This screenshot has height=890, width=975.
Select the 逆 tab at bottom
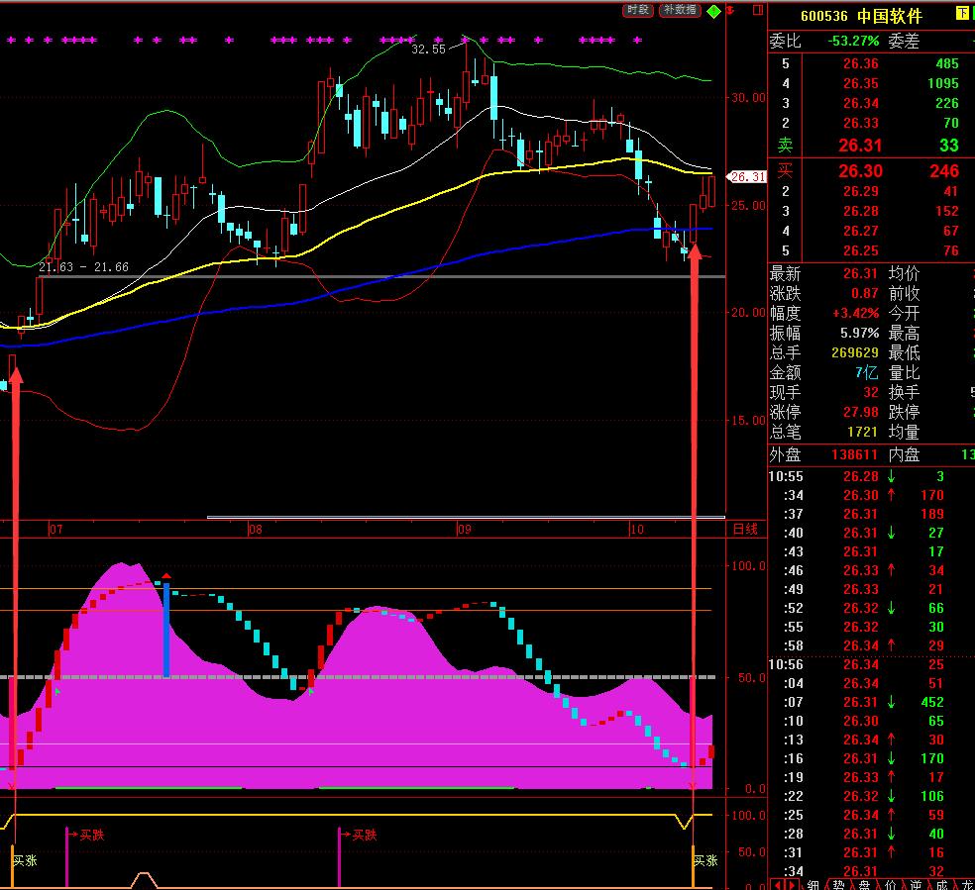(x=916, y=884)
